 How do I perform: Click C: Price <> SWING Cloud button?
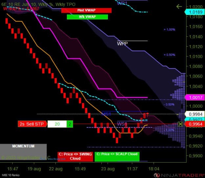coord(75,157)
